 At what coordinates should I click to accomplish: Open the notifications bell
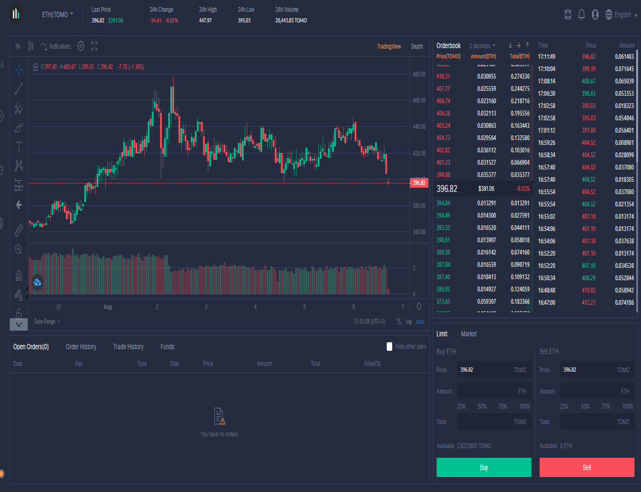582,15
